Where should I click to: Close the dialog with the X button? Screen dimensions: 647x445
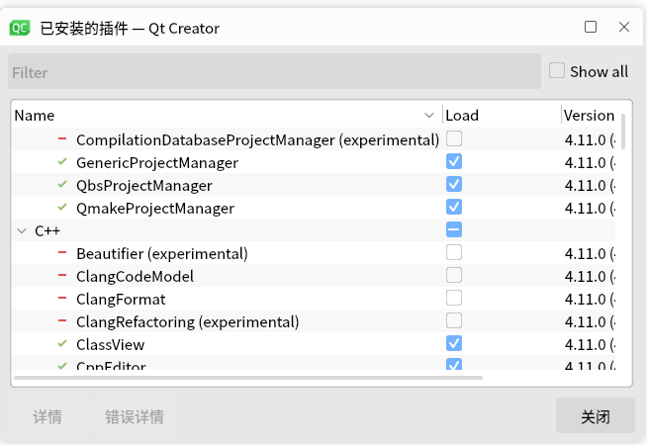[624, 27]
